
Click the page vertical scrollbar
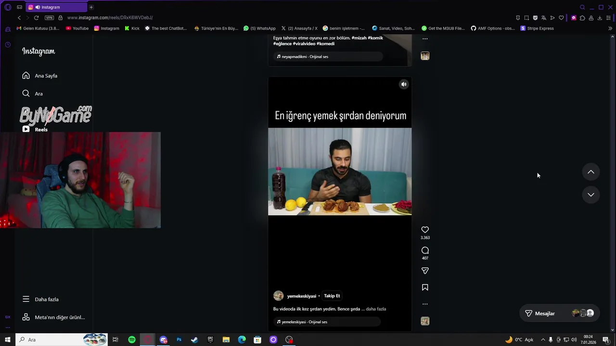613,183
